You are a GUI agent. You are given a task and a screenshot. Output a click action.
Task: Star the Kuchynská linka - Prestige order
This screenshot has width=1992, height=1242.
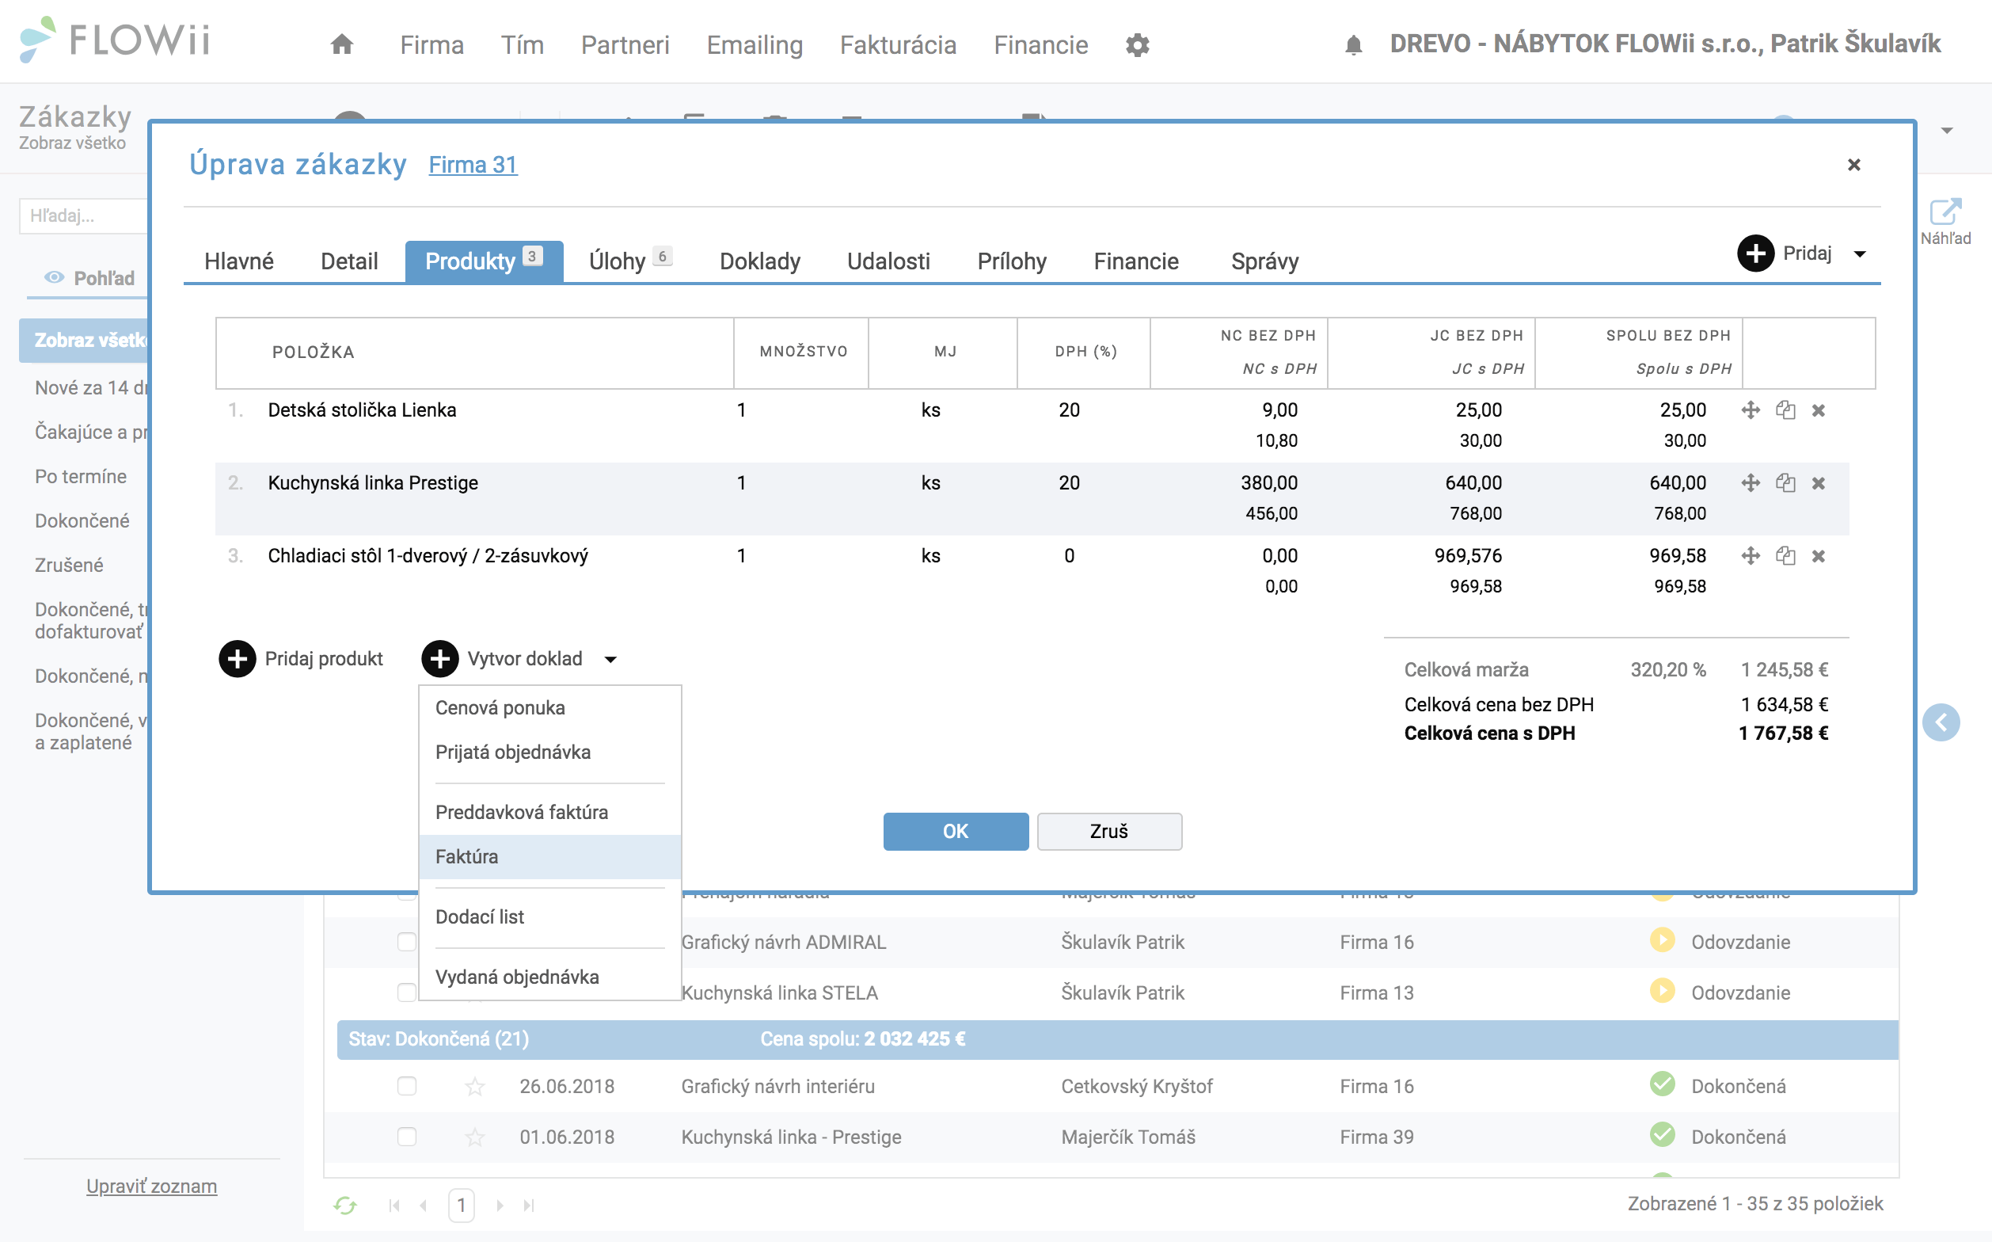(x=474, y=1137)
